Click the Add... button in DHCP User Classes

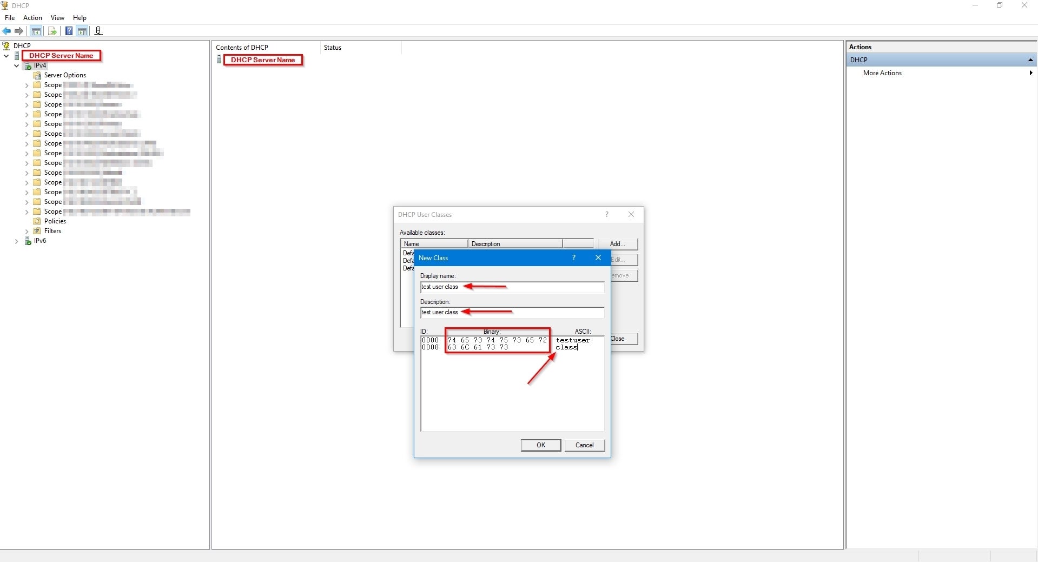click(618, 244)
